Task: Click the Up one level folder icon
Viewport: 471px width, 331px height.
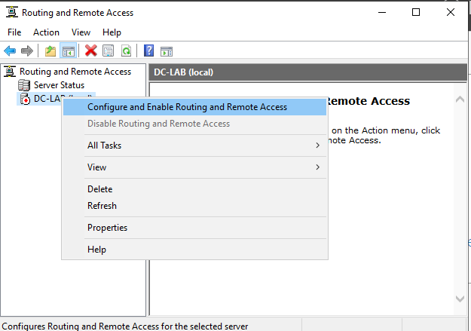Action: [x=50, y=51]
